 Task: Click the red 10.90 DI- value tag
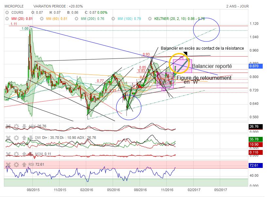[x=256, y=144]
